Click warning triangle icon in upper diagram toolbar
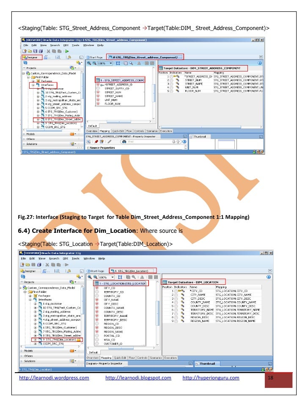This screenshot has width=308, height=398. point(139,63)
